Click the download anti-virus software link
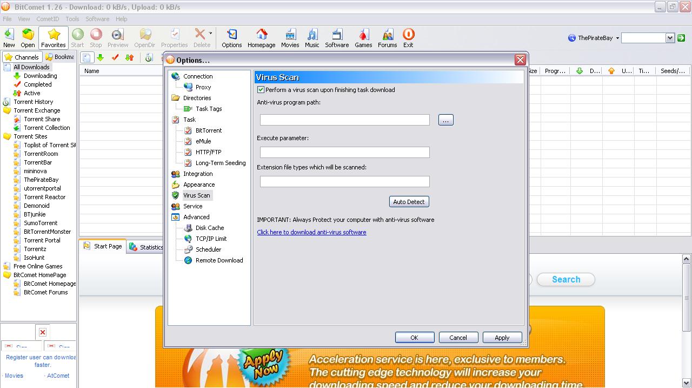The height and width of the screenshot is (388, 692). coord(311,232)
